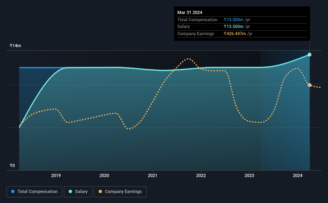Screen dimensions: 328x203
Task: Click the ₹0 y-axis label
Action: 12,165
